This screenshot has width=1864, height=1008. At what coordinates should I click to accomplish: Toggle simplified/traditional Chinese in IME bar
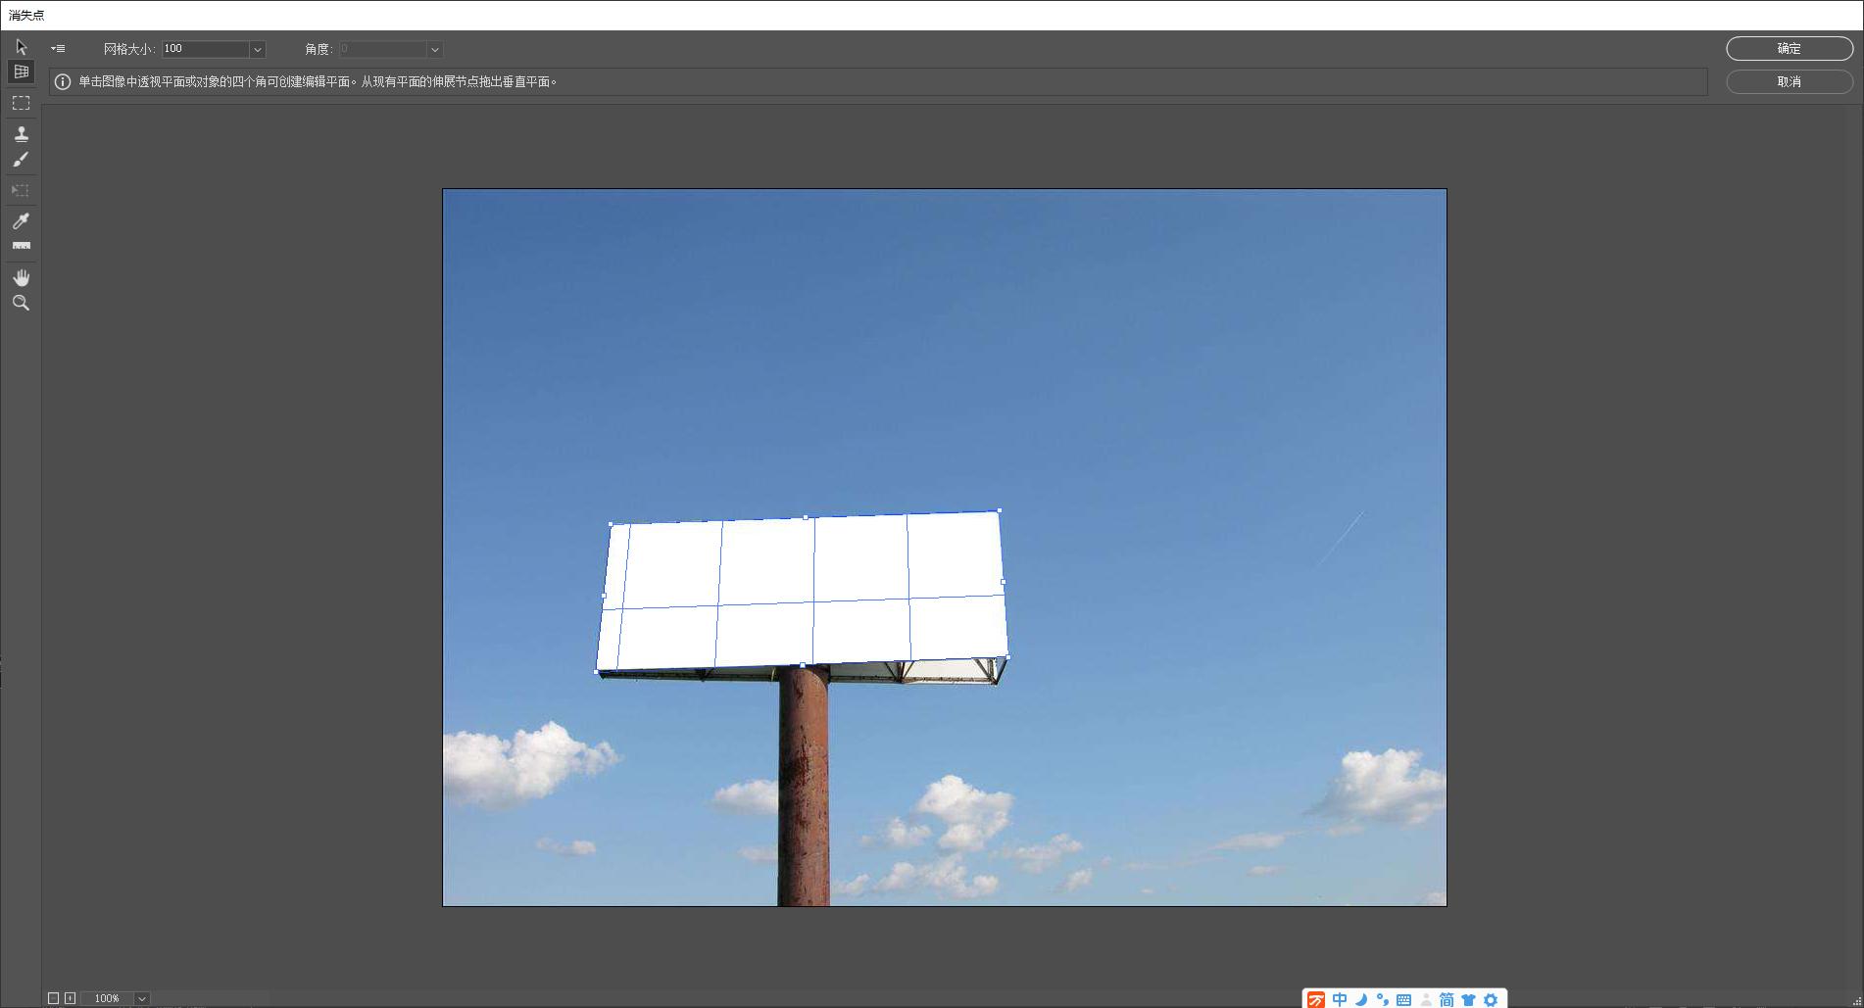click(x=1445, y=1000)
